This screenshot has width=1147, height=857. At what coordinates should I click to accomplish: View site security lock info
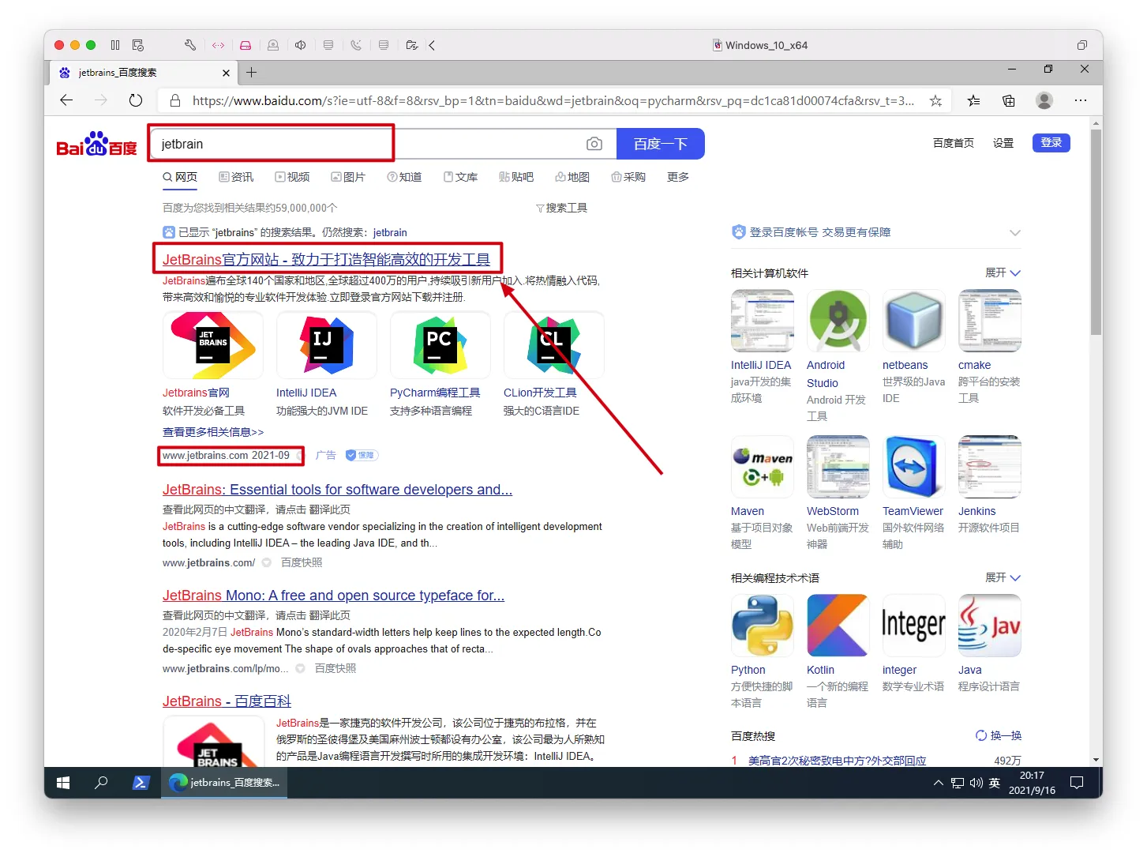coord(175,100)
